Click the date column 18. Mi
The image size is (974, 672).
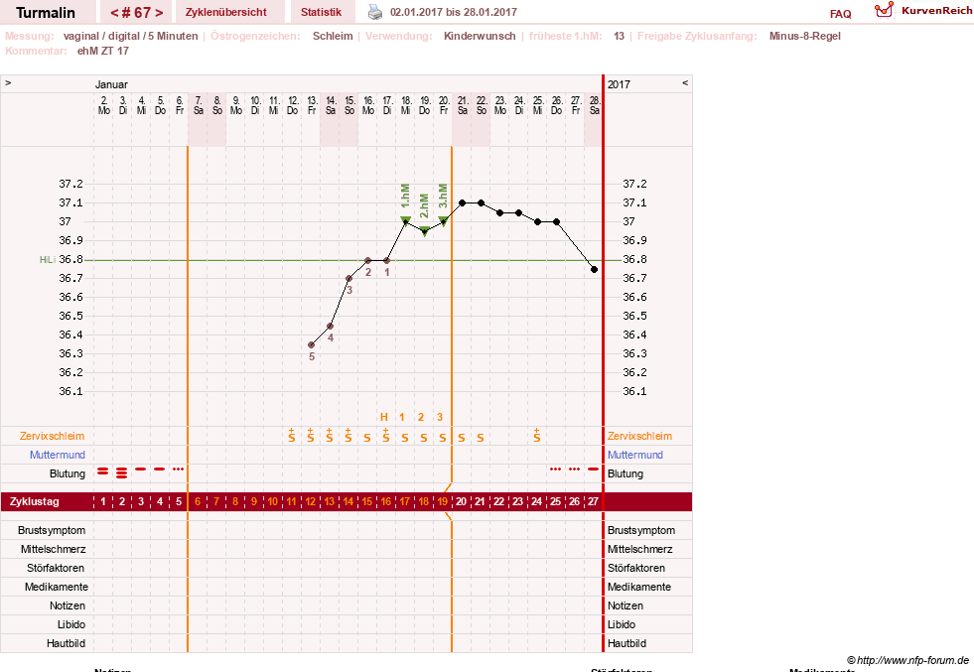click(x=406, y=105)
